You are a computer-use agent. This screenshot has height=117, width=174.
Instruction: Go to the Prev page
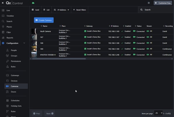click(37, 114)
